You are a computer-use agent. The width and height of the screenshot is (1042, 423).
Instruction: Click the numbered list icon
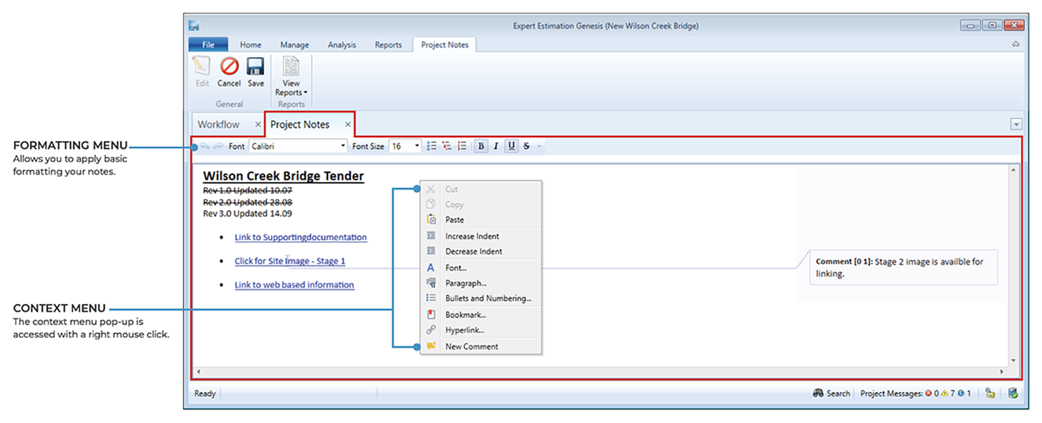tap(462, 146)
